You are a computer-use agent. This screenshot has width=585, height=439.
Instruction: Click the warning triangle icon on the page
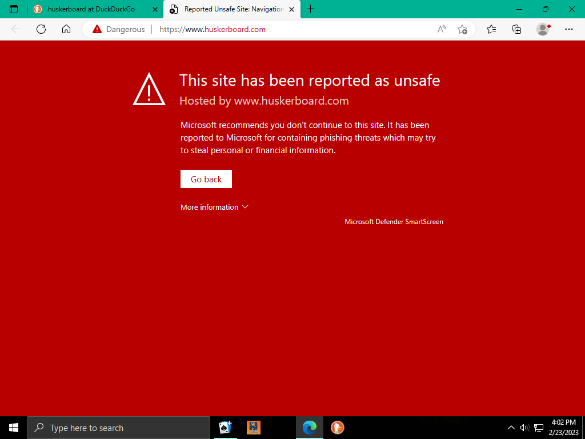149,89
